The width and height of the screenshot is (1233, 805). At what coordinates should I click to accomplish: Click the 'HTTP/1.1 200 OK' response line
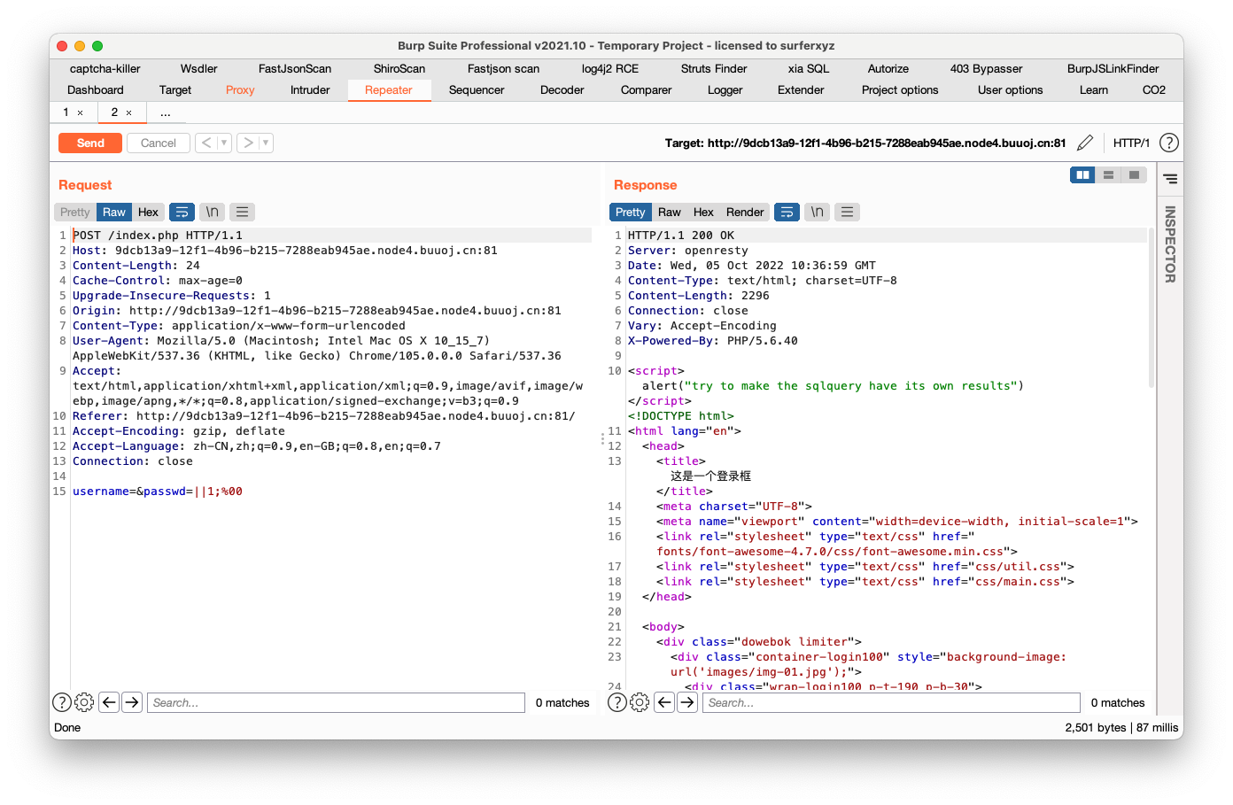point(681,236)
